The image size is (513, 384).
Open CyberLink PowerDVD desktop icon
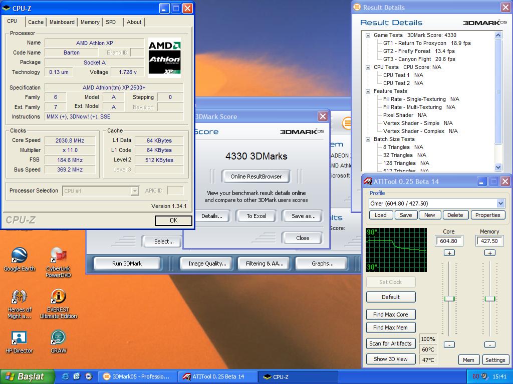pyautogui.click(x=58, y=255)
